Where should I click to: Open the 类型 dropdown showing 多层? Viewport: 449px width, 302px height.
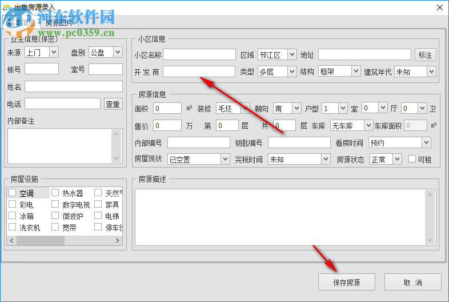277,71
